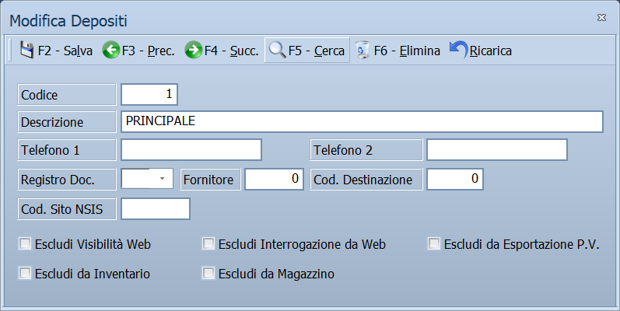Click the Cod. Destinazione value field
Screen dimensions: 620x311
tap(455, 179)
